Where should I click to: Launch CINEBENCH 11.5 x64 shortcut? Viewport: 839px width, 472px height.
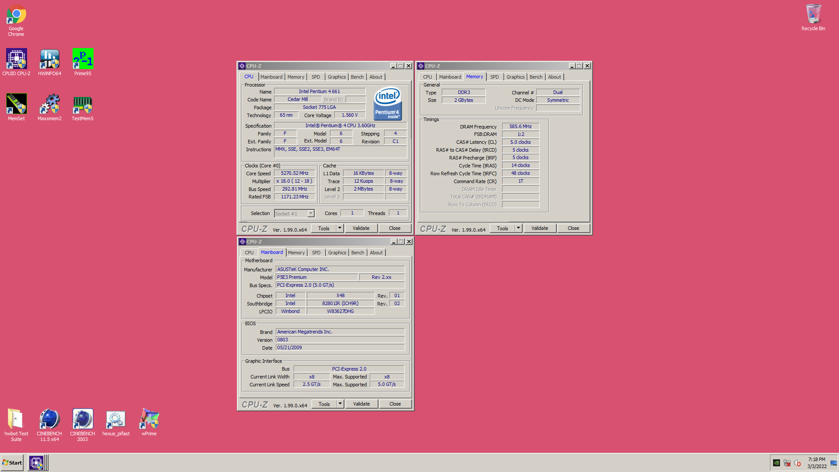49,425
